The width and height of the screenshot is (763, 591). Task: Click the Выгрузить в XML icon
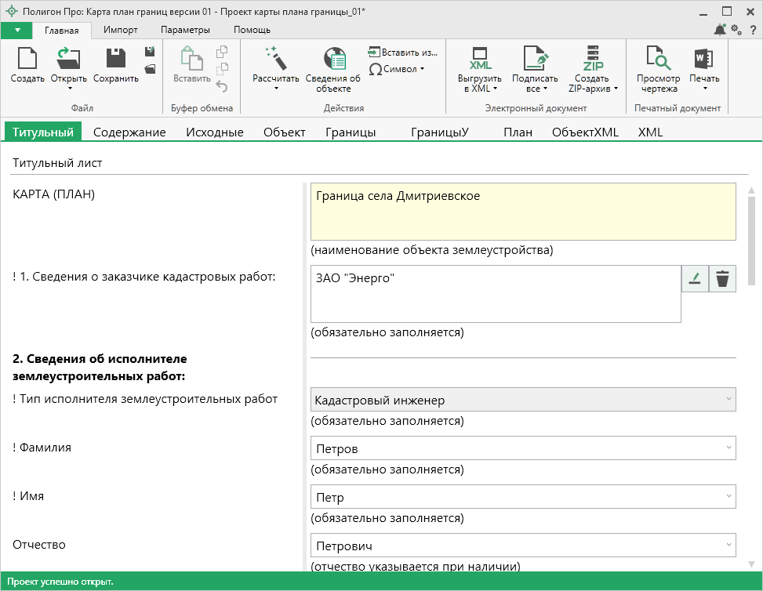480,60
